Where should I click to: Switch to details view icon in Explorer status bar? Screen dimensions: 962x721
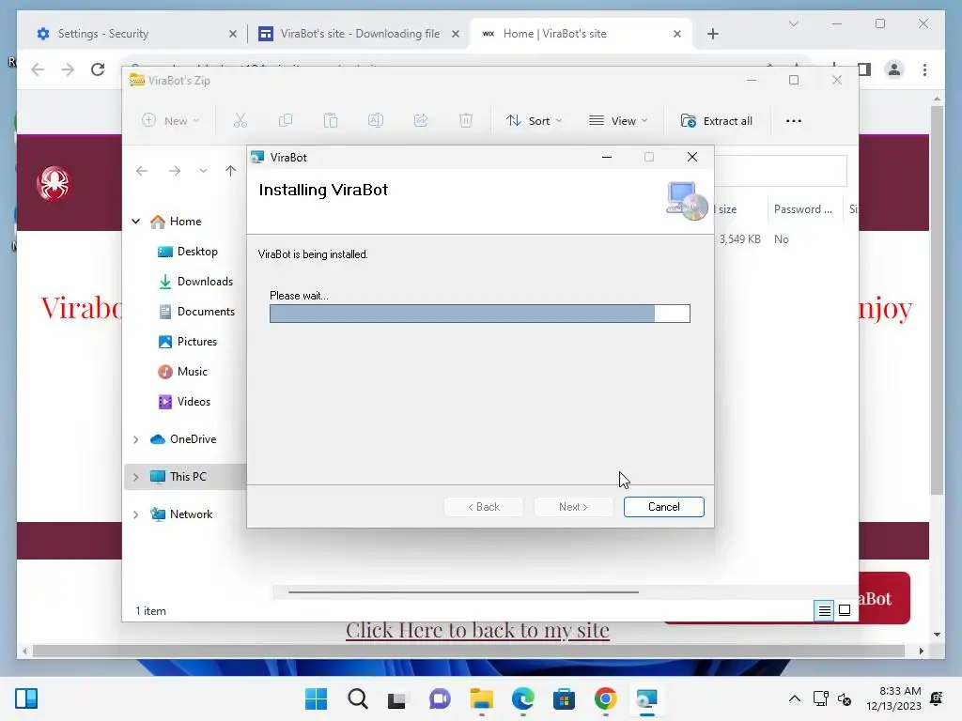coord(825,610)
